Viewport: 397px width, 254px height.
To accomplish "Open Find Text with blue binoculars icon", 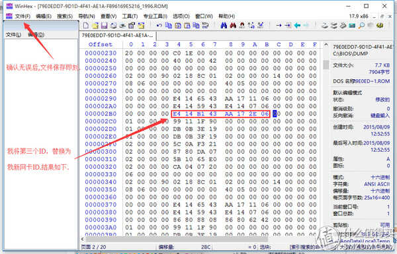I will coord(224,25).
